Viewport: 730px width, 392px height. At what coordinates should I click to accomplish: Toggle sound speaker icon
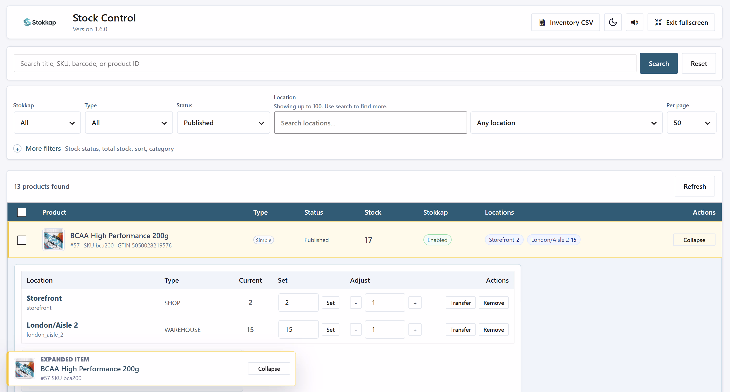point(635,22)
